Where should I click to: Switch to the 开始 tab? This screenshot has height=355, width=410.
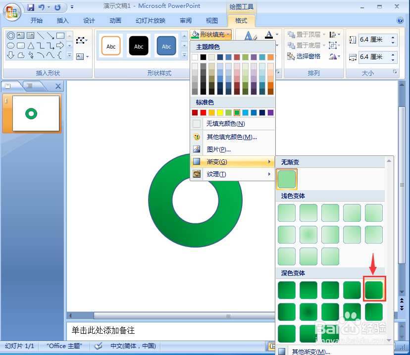(x=36, y=21)
